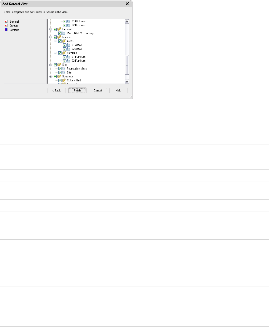This screenshot has height=327, width=269.
Task: Click the 02-03 Stairs construct icon
Action: (x=68, y=25)
